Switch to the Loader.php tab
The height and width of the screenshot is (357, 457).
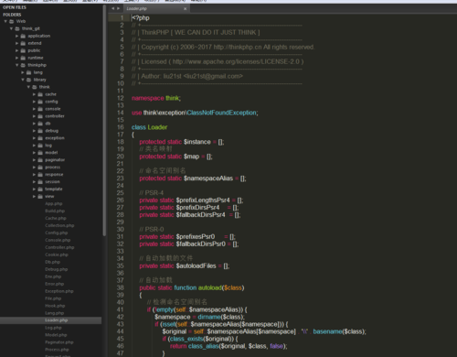click(156, 8)
